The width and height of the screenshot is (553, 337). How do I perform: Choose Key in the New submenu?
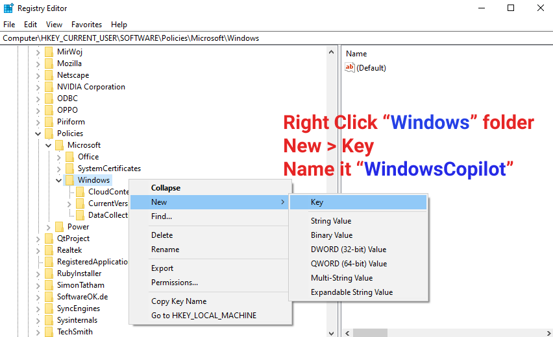[x=358, y=202]
